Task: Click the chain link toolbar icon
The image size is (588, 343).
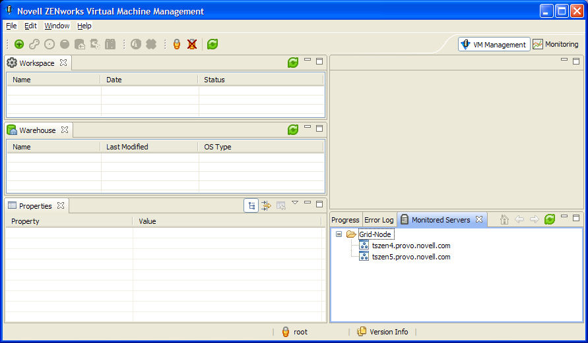Action: click(x=34, y=44)
